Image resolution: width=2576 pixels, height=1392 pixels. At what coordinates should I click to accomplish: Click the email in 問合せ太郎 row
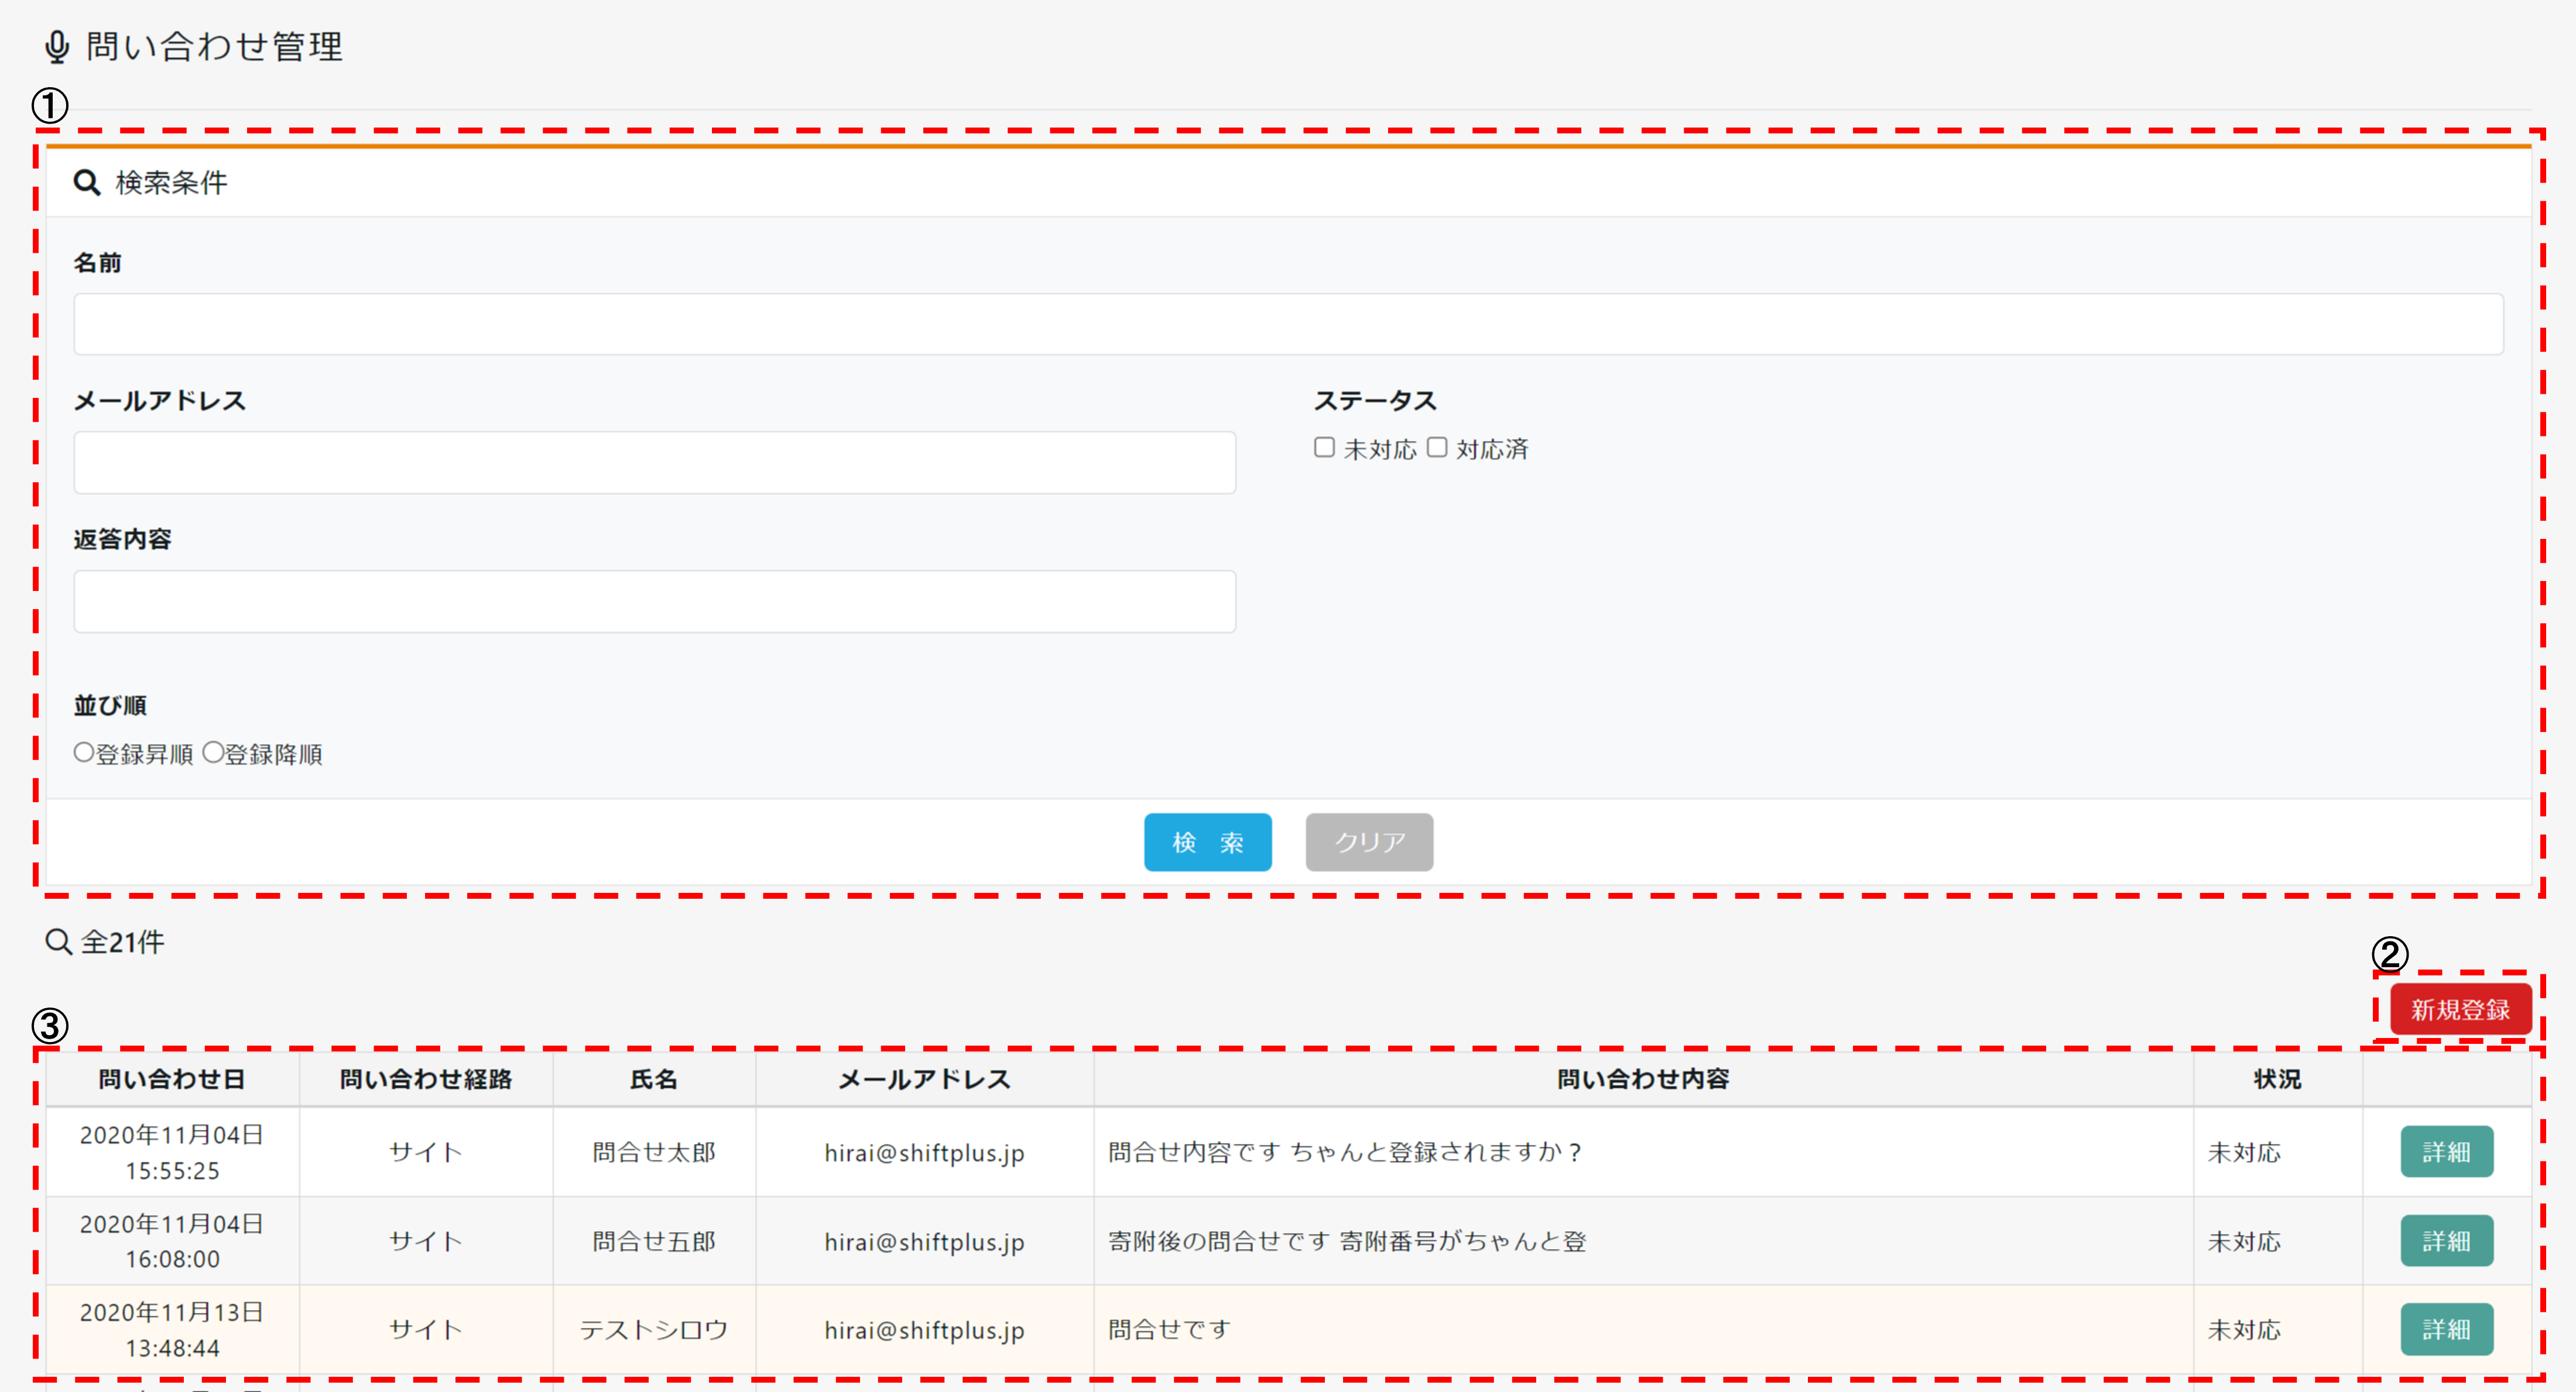coord(924,1153)
